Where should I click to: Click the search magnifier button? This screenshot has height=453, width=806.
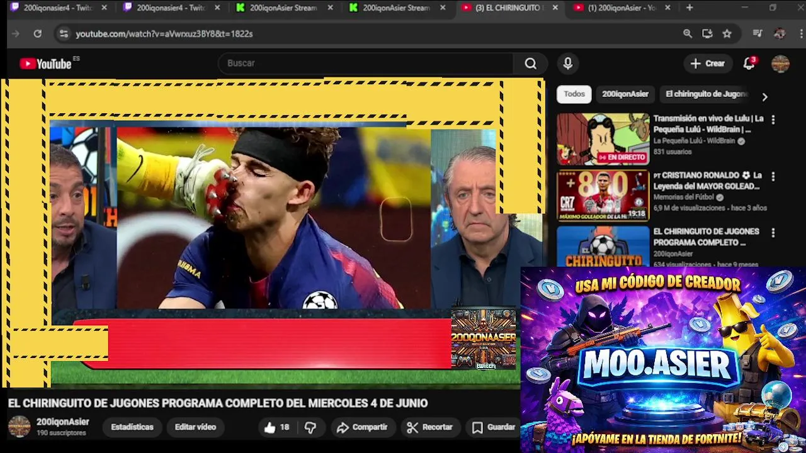click(x=530, y=64)
